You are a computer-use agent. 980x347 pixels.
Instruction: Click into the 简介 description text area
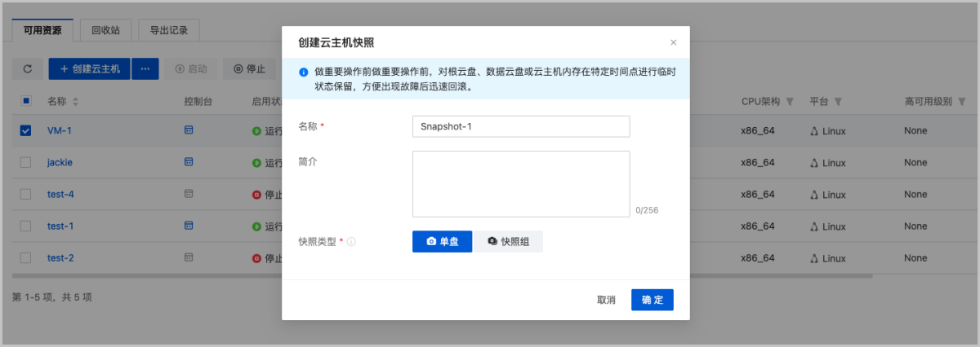tap(520, 183)
